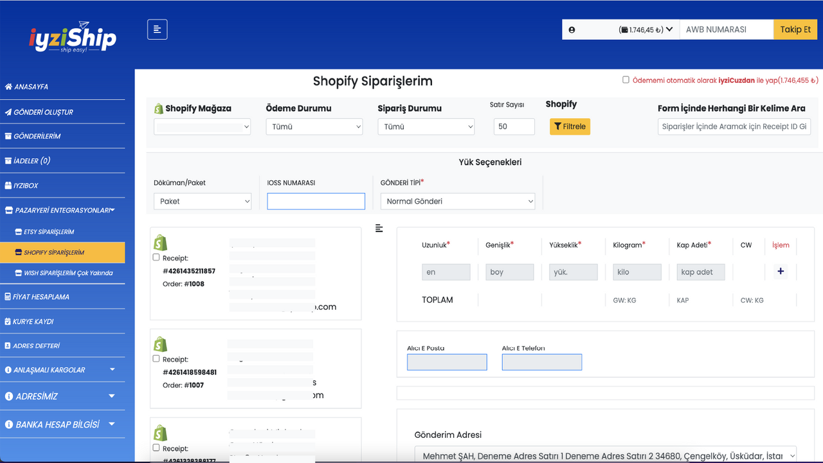The height and width of the screenshot is (463, 823).
Task: Open the Ödeme Durumu dropdown
Action: [314, 127]
